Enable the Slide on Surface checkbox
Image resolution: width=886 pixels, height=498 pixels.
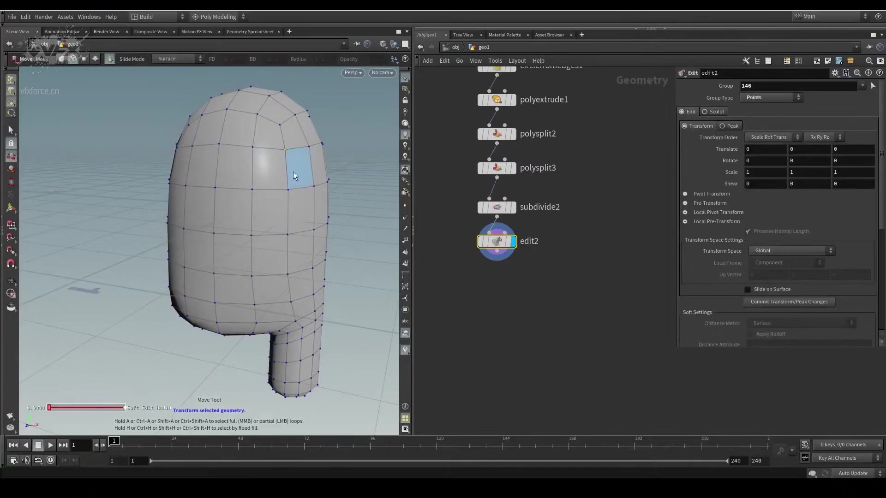coord(747,290)
